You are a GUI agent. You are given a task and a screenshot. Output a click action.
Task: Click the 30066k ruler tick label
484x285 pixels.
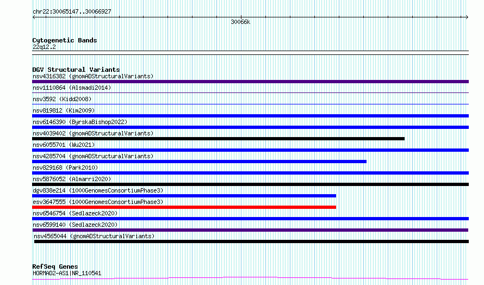[x=240, y=22]
